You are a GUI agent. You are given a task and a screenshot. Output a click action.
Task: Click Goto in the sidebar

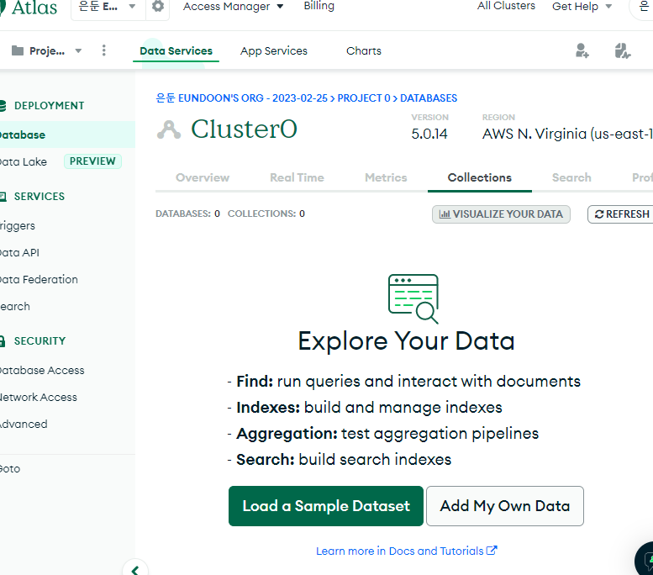coord(10,469)
